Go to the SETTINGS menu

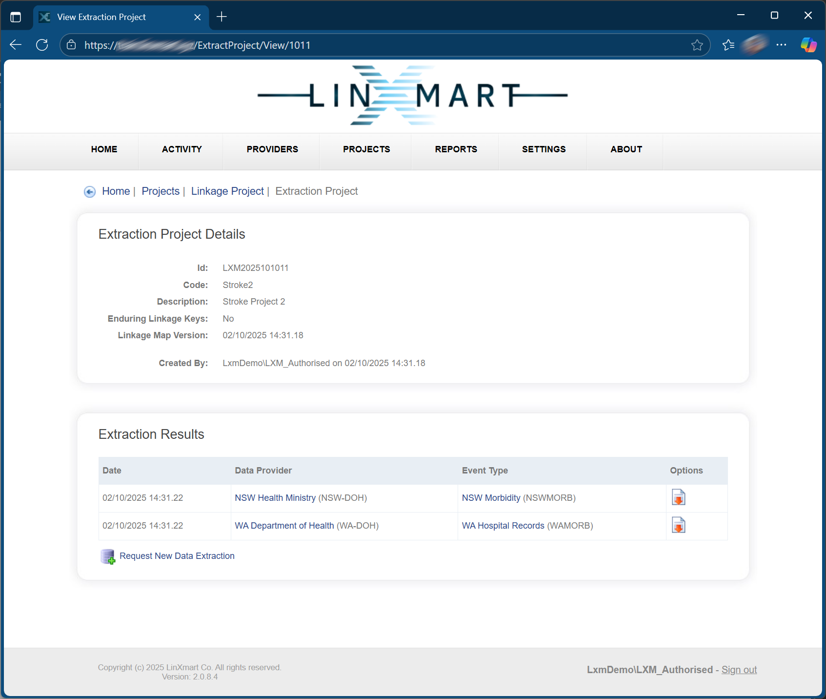tap(544, 149)
